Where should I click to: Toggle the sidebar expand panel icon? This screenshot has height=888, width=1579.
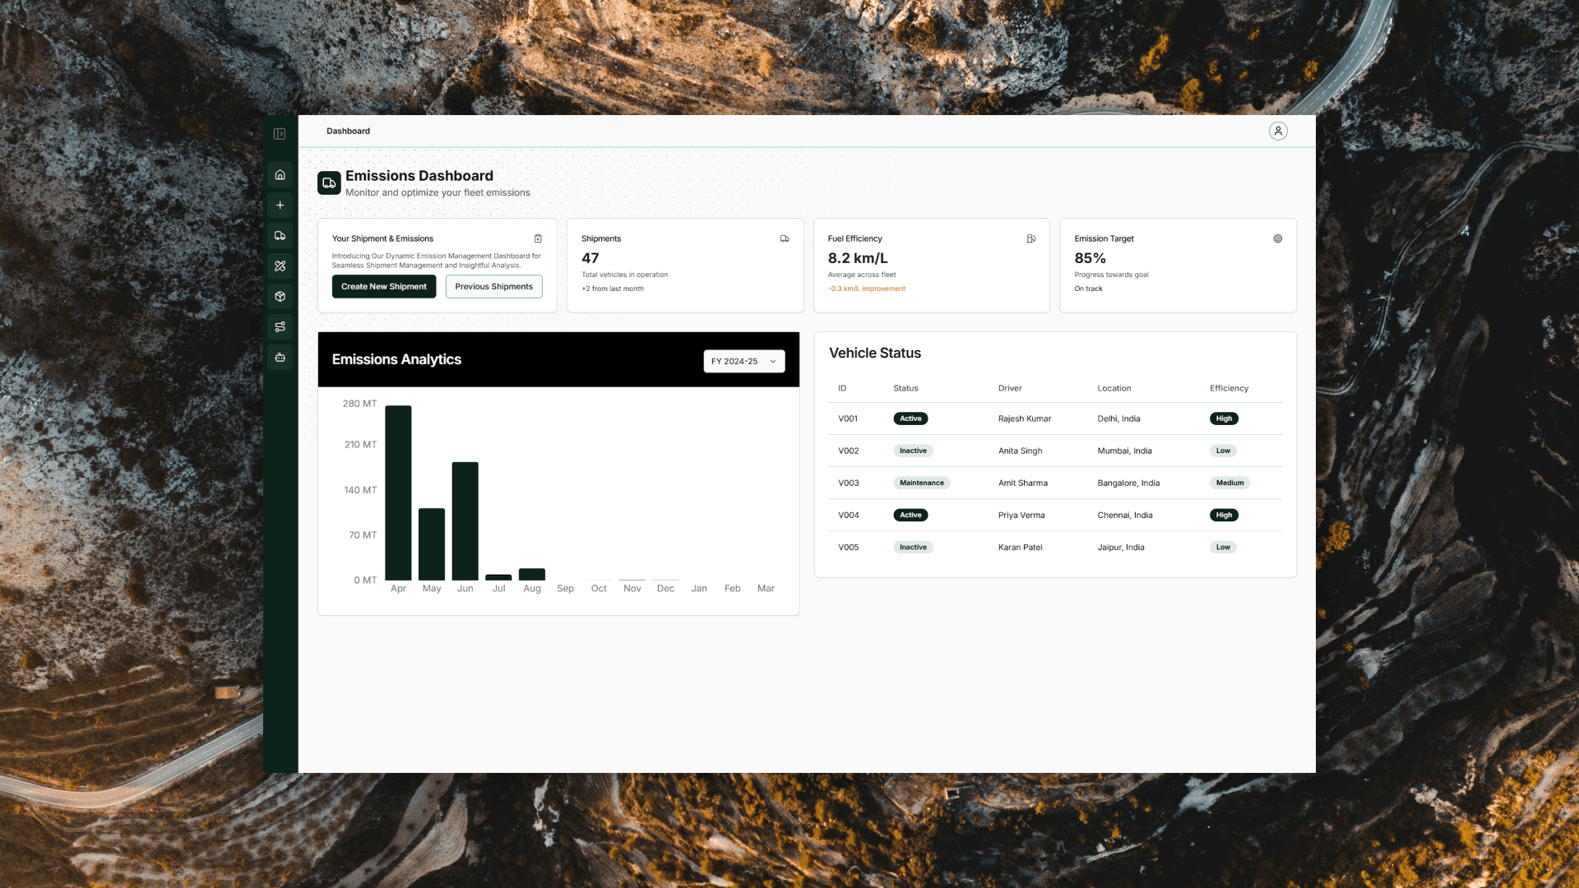(280, 134)
